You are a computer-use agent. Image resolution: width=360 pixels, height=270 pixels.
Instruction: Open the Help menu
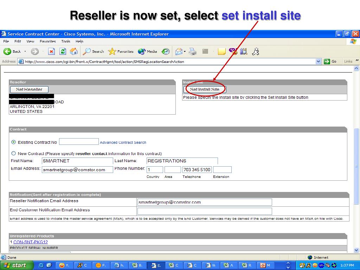coord(79,41)
